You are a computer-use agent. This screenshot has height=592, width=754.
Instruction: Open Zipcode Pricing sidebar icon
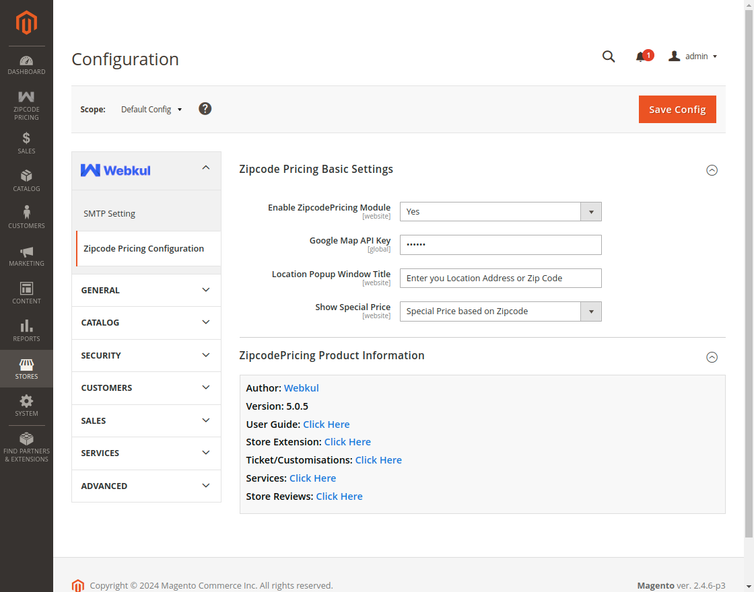pos(26,97)
